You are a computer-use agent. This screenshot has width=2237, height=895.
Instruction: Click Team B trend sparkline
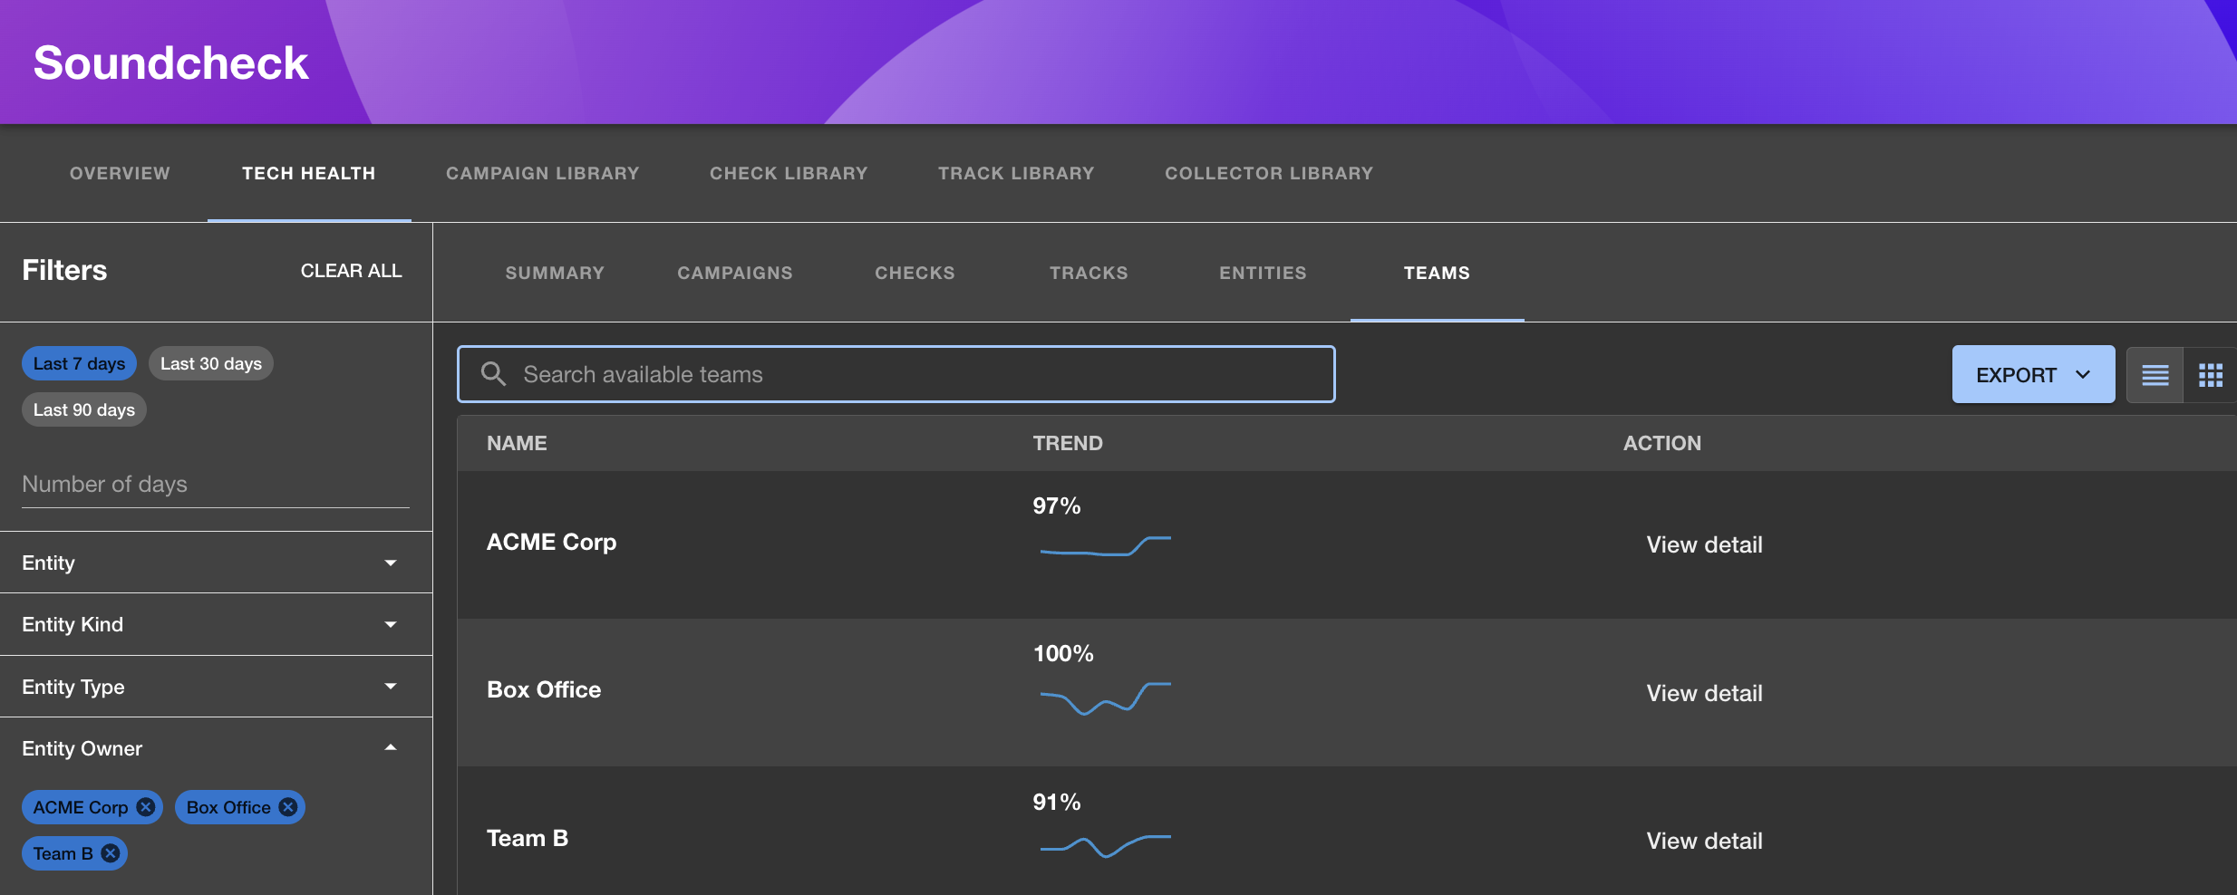[1105, 846]
